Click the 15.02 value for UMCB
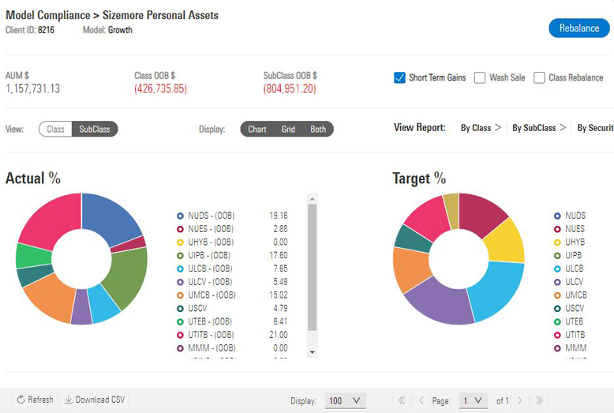The width and height of the screenshot is (614, 413). pos(279,295)
